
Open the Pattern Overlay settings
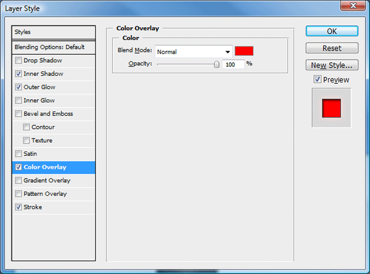click(45, 194)
